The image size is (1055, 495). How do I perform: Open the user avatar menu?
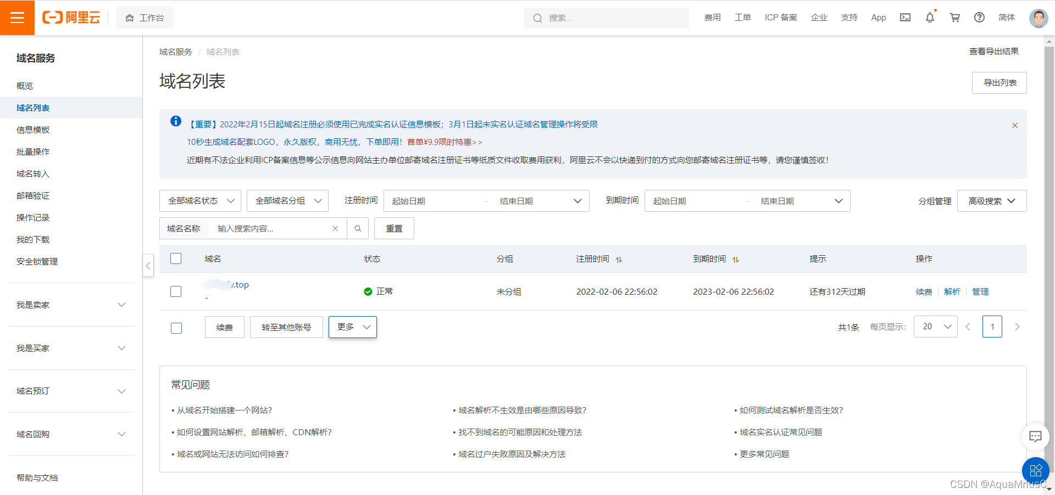pos(1038,18)
